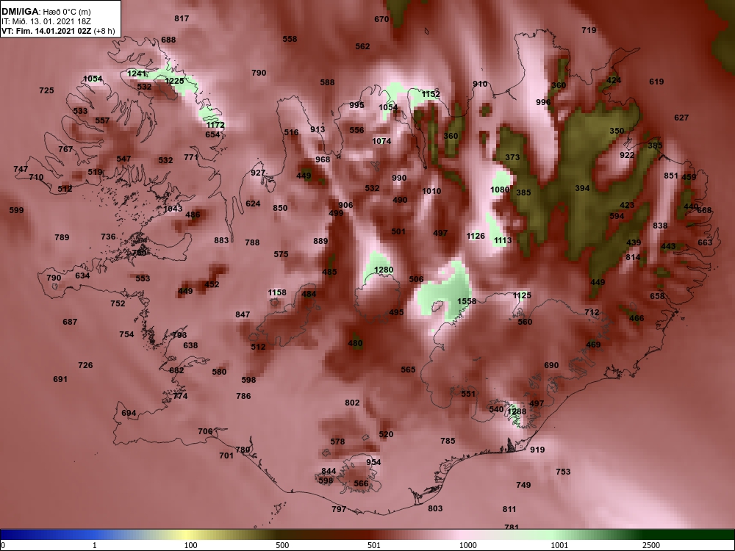Click the map value '803'
The width and height of the screenshot is (735, 551).
tap(435, 508)
